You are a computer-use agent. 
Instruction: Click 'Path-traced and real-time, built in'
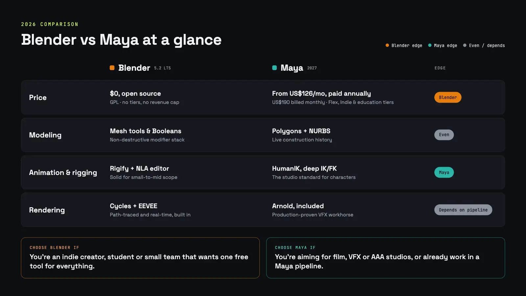pos(150,215)
